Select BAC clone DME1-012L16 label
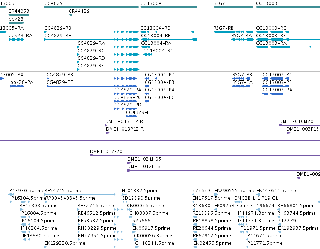The height and width of the screenshot is (249, 320). [144, 167]
